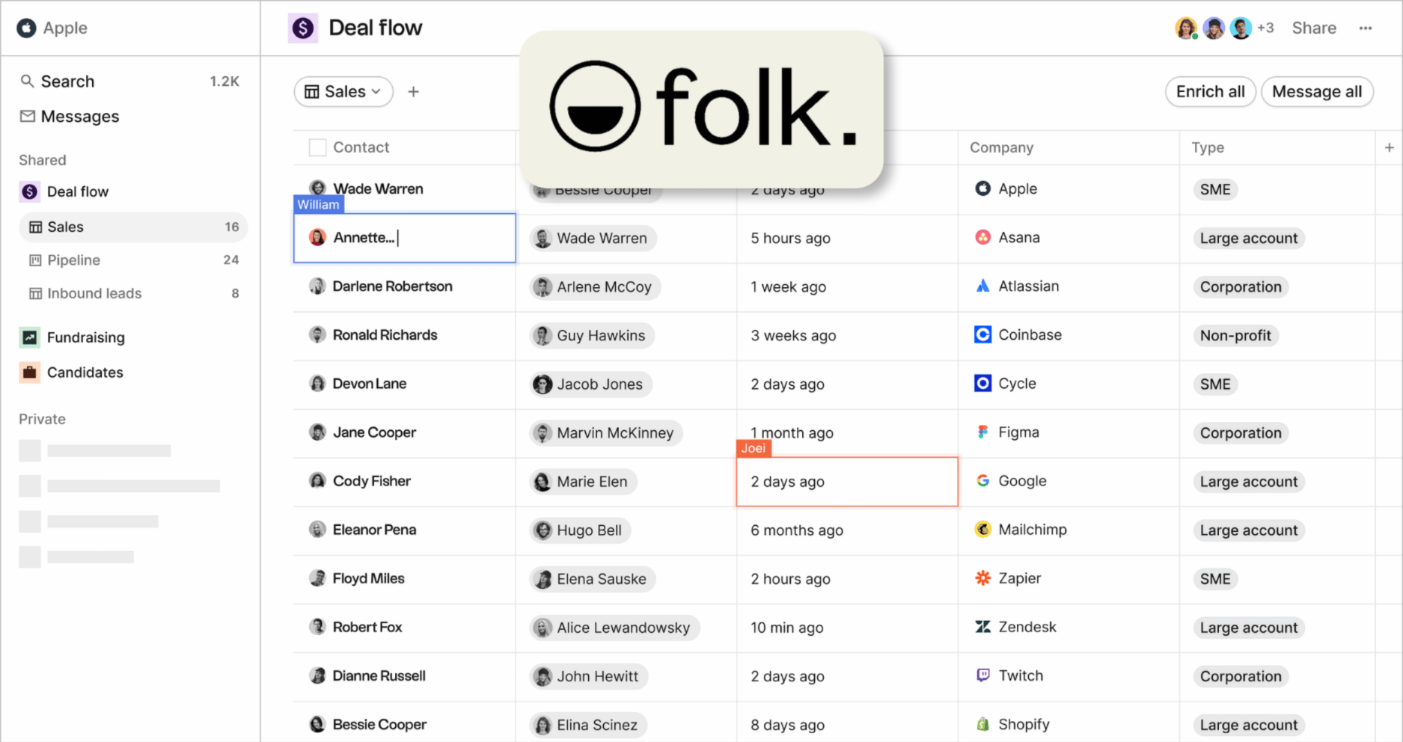The height and width of the screenshot is (742, 1403).
Task: Click the Message all button
Action: (1317, 91)
